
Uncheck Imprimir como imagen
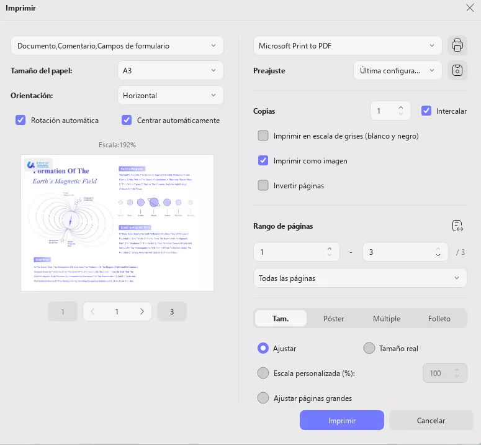tap(263, 160)
